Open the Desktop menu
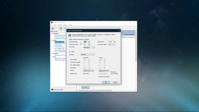The width and height of the screenshot is (199, 112). (60, 25)
